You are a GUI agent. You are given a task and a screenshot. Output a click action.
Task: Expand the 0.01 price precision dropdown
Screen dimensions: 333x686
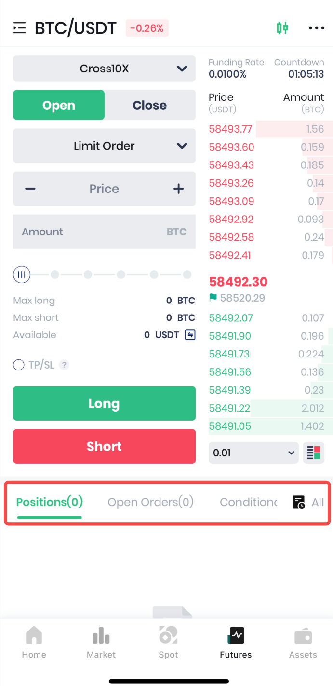(x=253, y=453)
